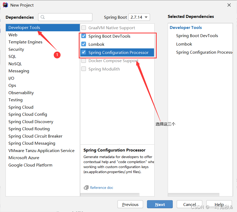Click the search magnifier icon
The image size is (237, 212).
43,17
